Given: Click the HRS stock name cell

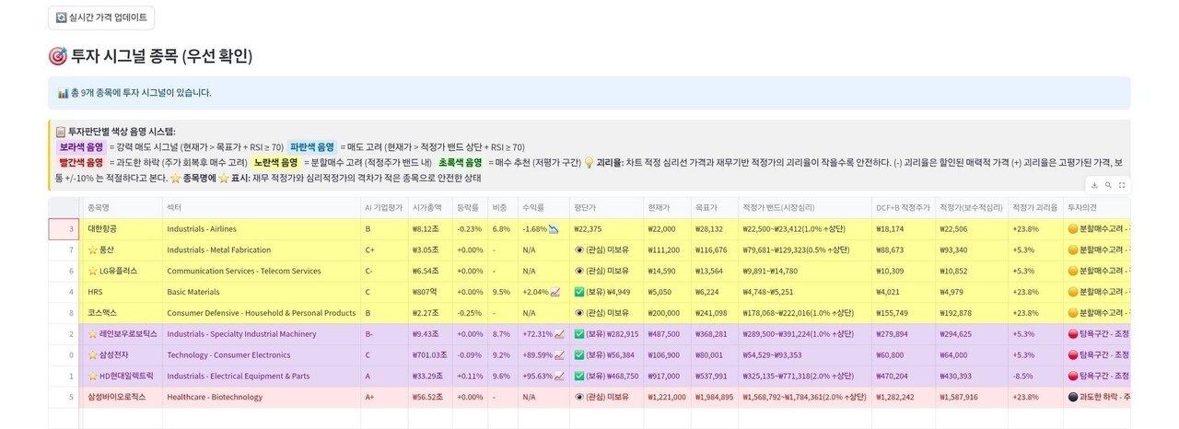Looking at the screenshot, I should (x=121, y=292).
